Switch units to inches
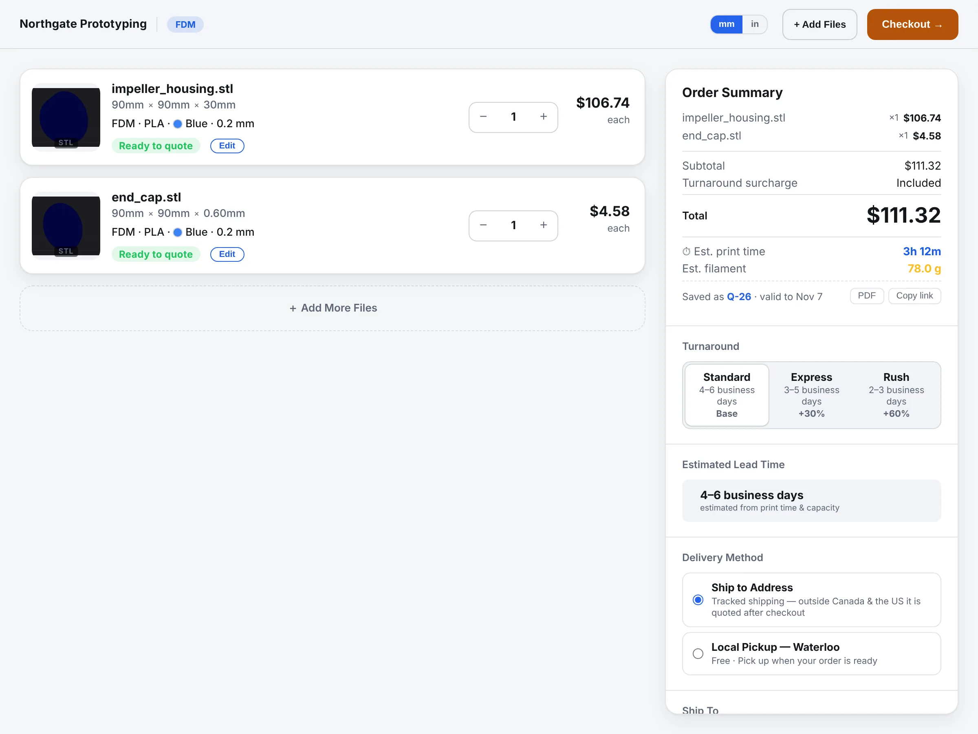 click(754, 24)
